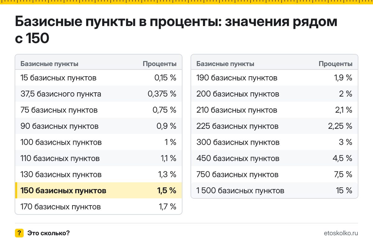Screen dimensions: 373x243
Task: Select "450 базисных пунктов" cell
Action: point(238,158)
